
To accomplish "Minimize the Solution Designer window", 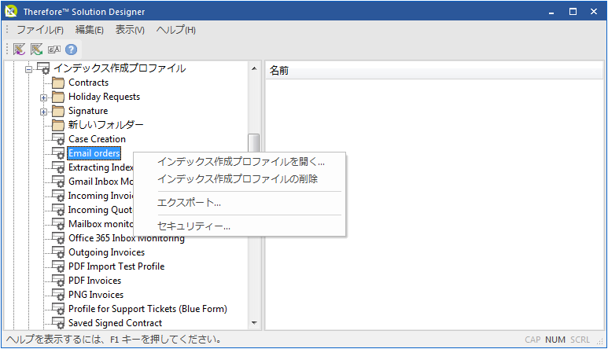I will [x=551, y=12].
